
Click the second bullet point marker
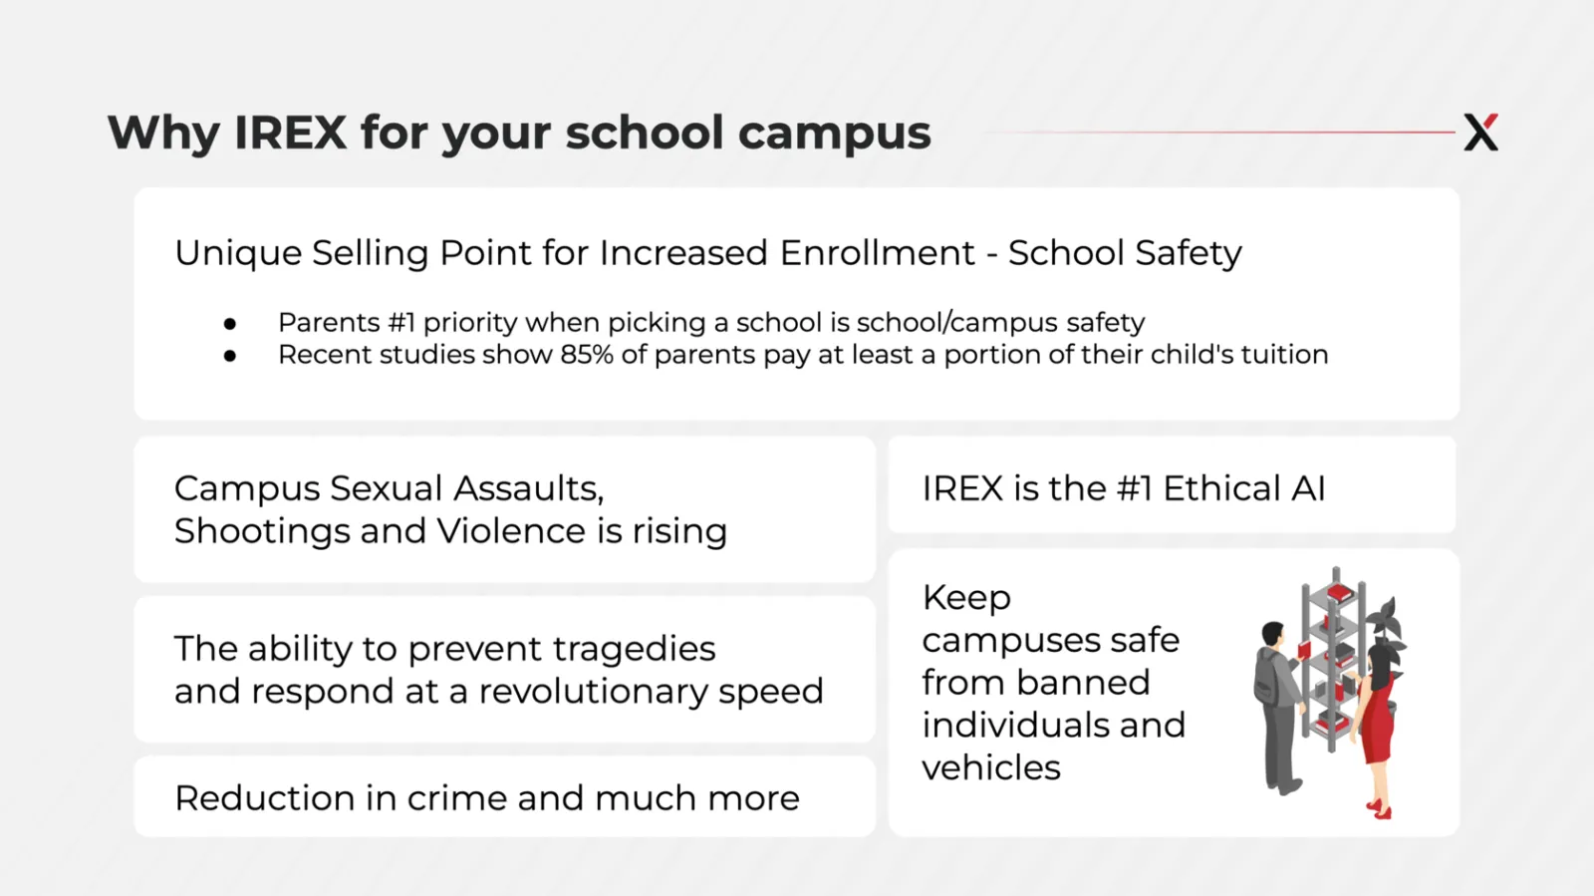coord(230,356)
